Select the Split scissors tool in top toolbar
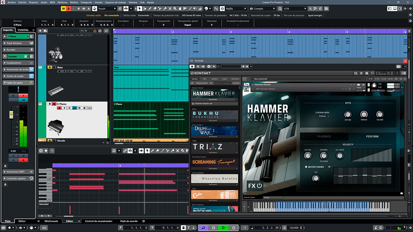The width and height of the screenshot is (413, 232). [160, 9]
